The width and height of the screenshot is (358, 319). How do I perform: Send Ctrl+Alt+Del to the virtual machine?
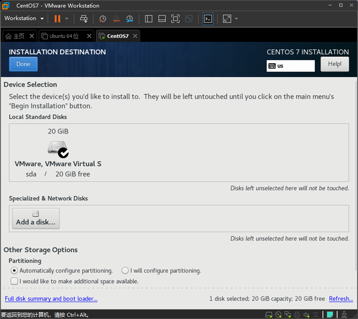[x=83, y=18]
